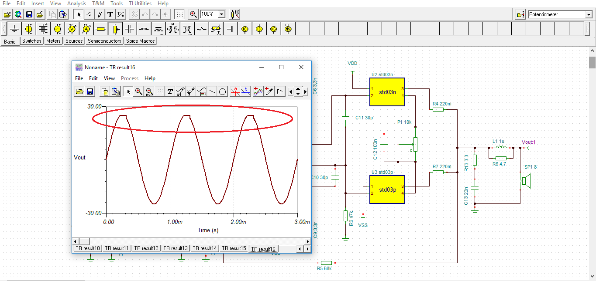Place a switch component
Image resolution: width=596 pixels, height=281 pixels.
pos(202,29)
